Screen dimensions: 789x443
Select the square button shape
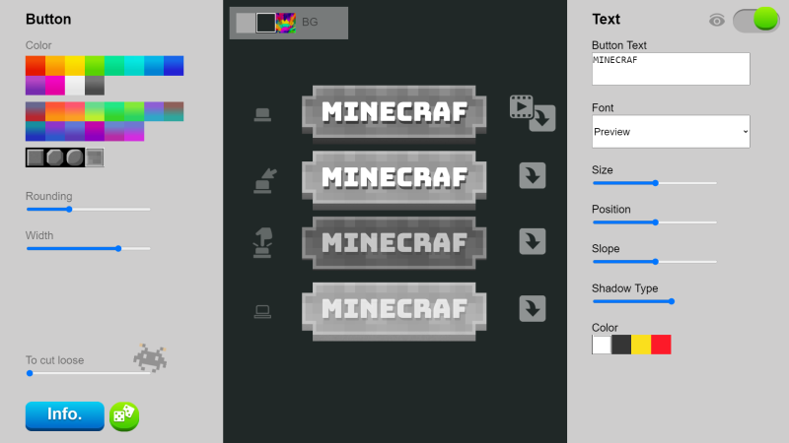[x=36, y=158]
